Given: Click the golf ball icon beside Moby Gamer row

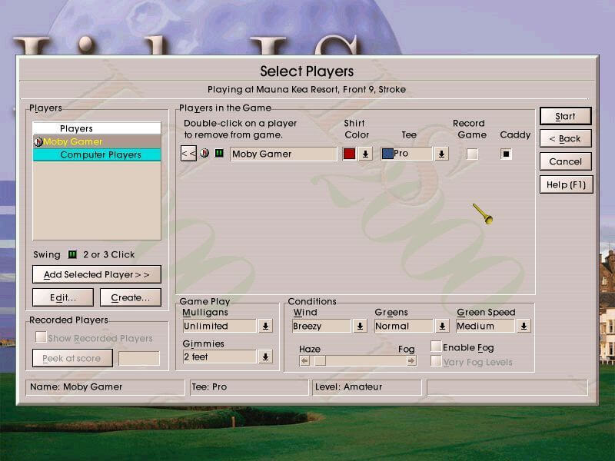Looking at the screenshot, I should tap(204, 153).
